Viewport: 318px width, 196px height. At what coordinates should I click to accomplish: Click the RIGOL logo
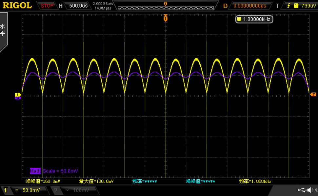coord(17,6)
